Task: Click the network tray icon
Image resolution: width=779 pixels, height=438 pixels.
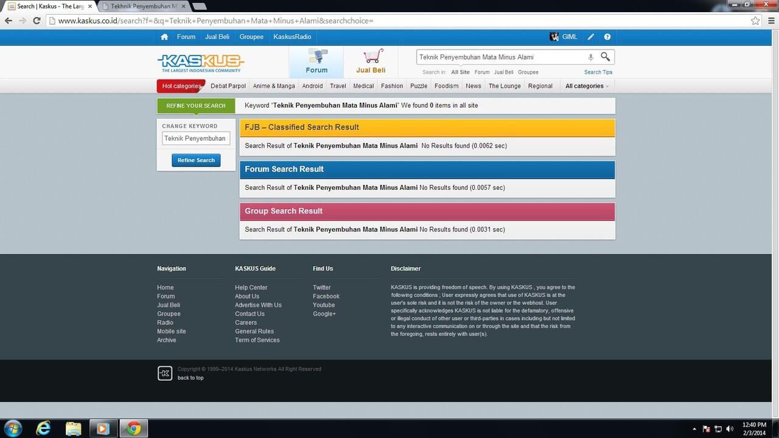Action: tap(718, 429)
